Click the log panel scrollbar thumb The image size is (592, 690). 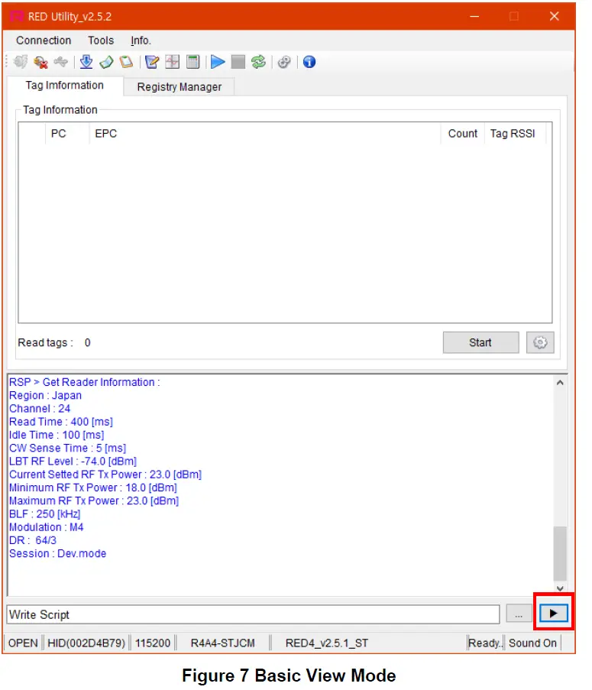(560, 553)
